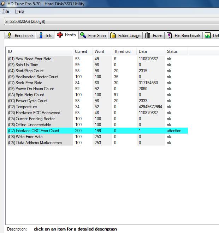
Task: Open the ST3250823AS drive selector dropdown
Action: point(111,22)
